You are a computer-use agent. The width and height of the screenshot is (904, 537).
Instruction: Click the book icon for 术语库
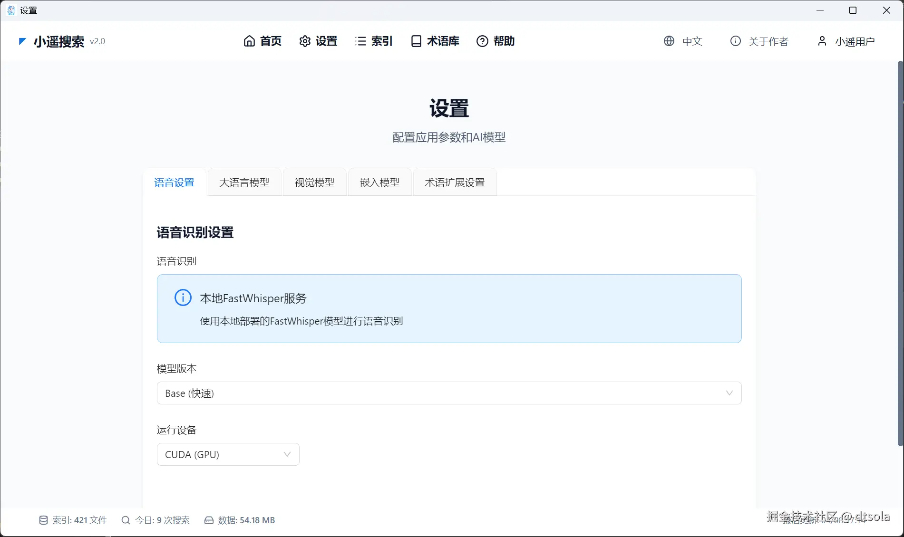coord(416,41)
